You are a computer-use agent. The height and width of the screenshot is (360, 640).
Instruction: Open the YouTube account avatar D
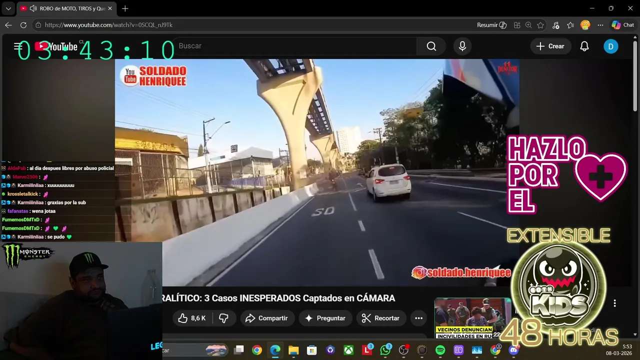610,46
